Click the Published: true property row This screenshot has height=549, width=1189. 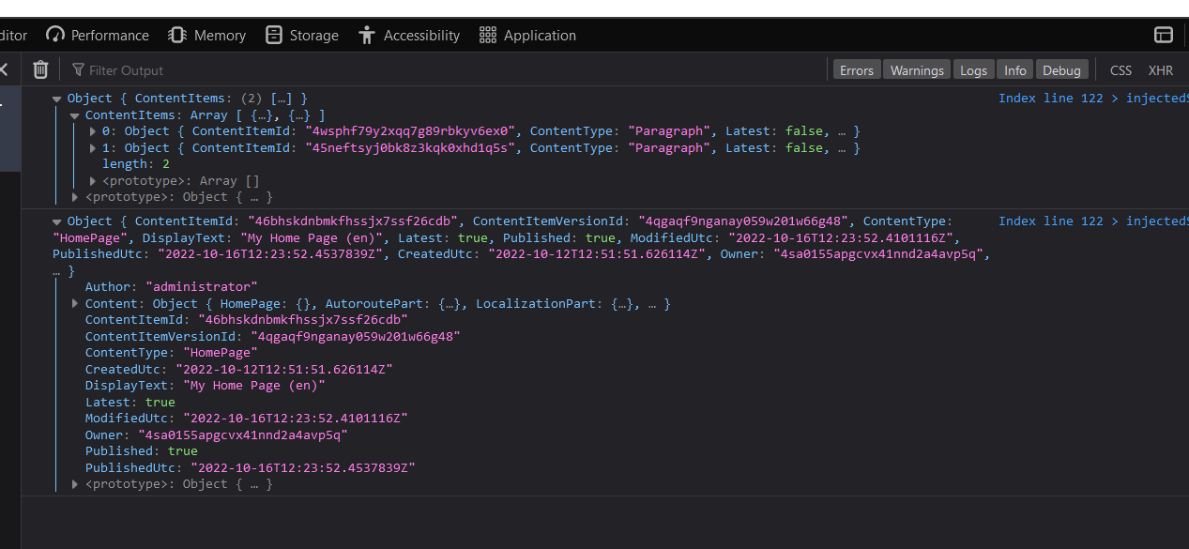pos(142,451)
